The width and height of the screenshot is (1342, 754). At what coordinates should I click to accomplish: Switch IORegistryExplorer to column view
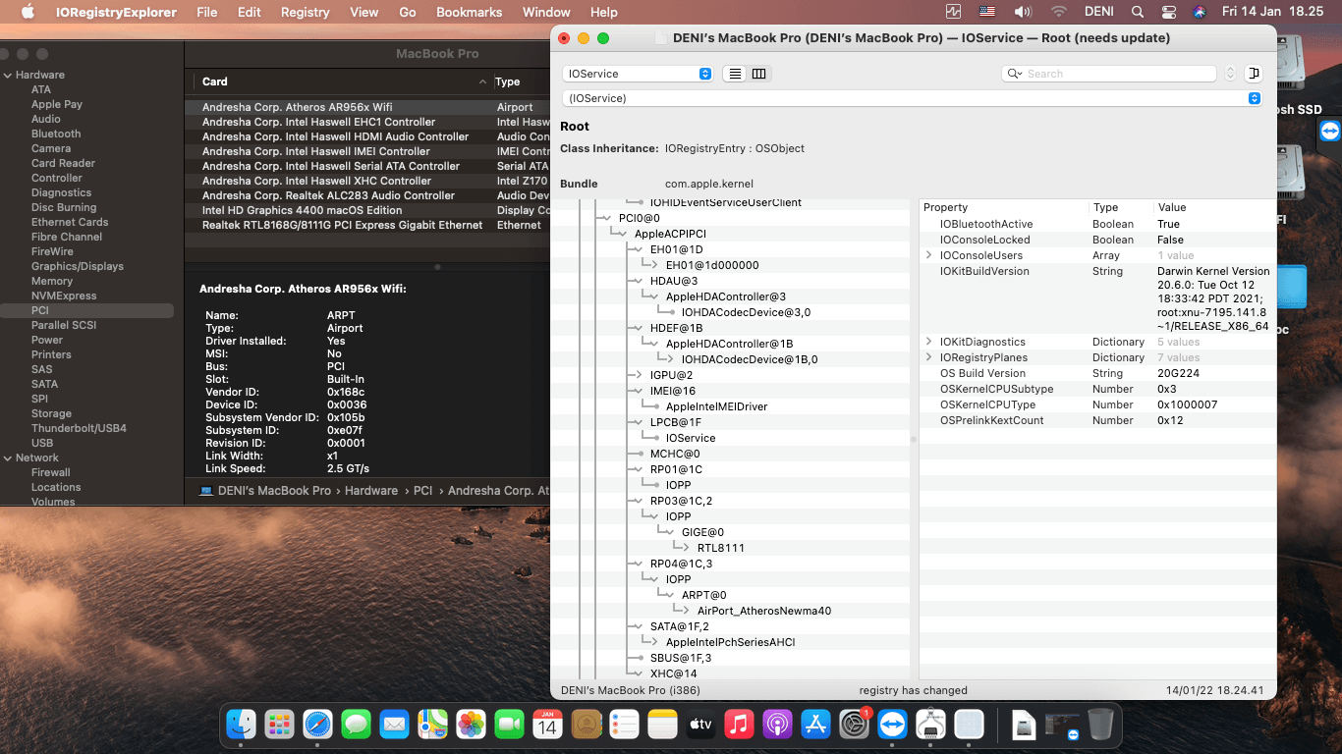(x=758, y=74)
